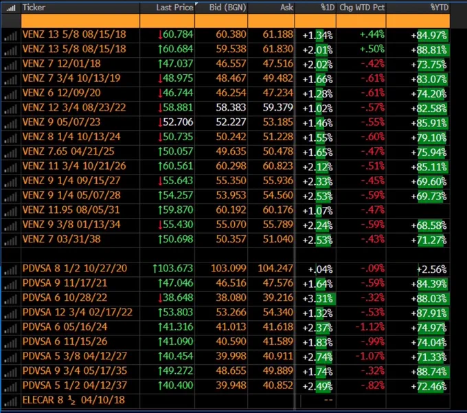
Task: Open the PDVSA 6 10/28/22 ticker
Action: pos(65,298)
